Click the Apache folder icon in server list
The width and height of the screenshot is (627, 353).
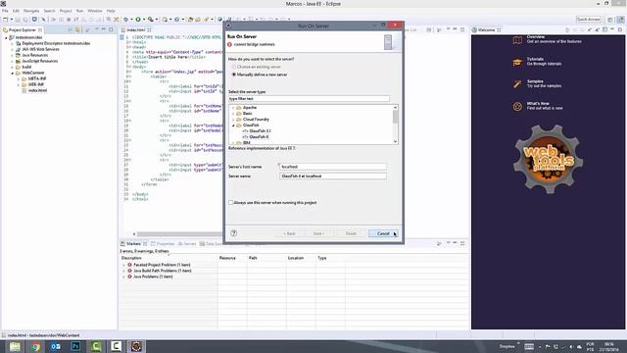point(239,108)
